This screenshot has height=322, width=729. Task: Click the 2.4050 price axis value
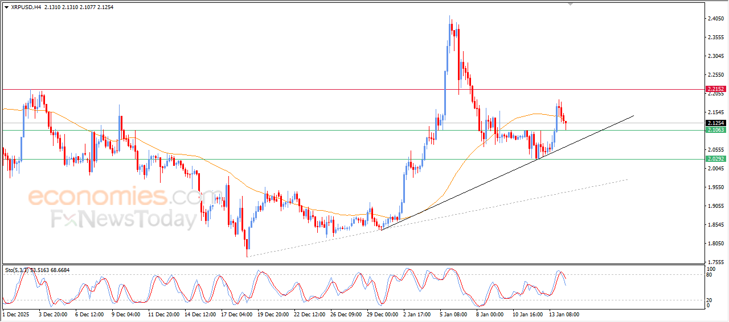(x=716, y=19)
